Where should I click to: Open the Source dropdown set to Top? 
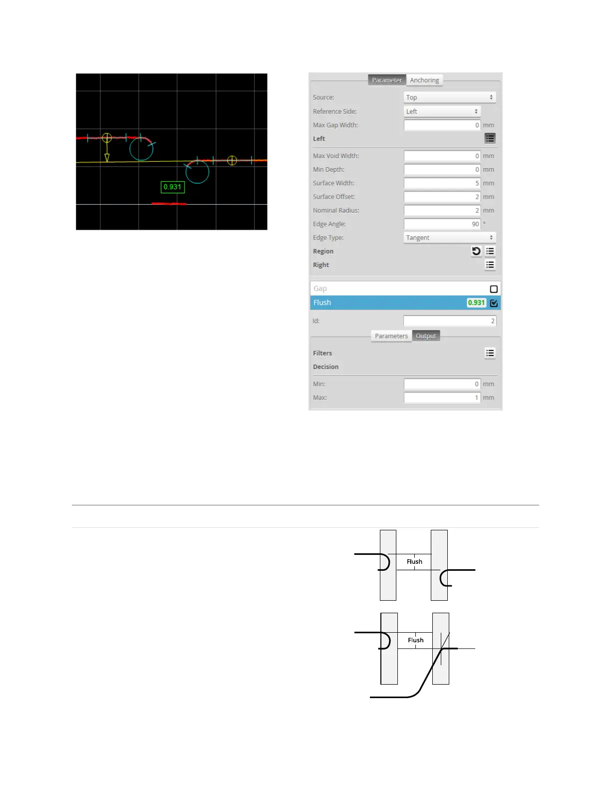click(450, 97)
